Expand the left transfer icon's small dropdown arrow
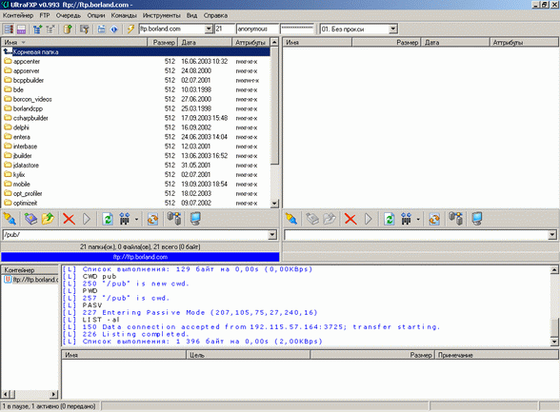Image resolution: width=560 pixels, height=412 pixels. tap(136, 219)
